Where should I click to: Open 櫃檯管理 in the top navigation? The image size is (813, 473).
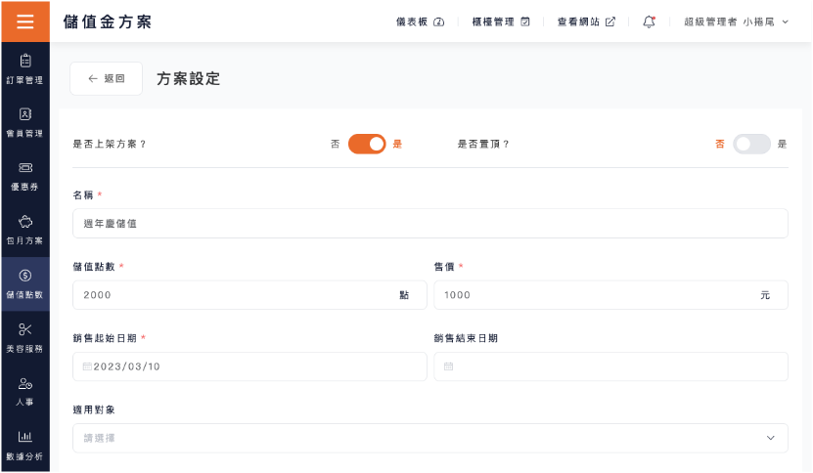(x=501, y=21)
